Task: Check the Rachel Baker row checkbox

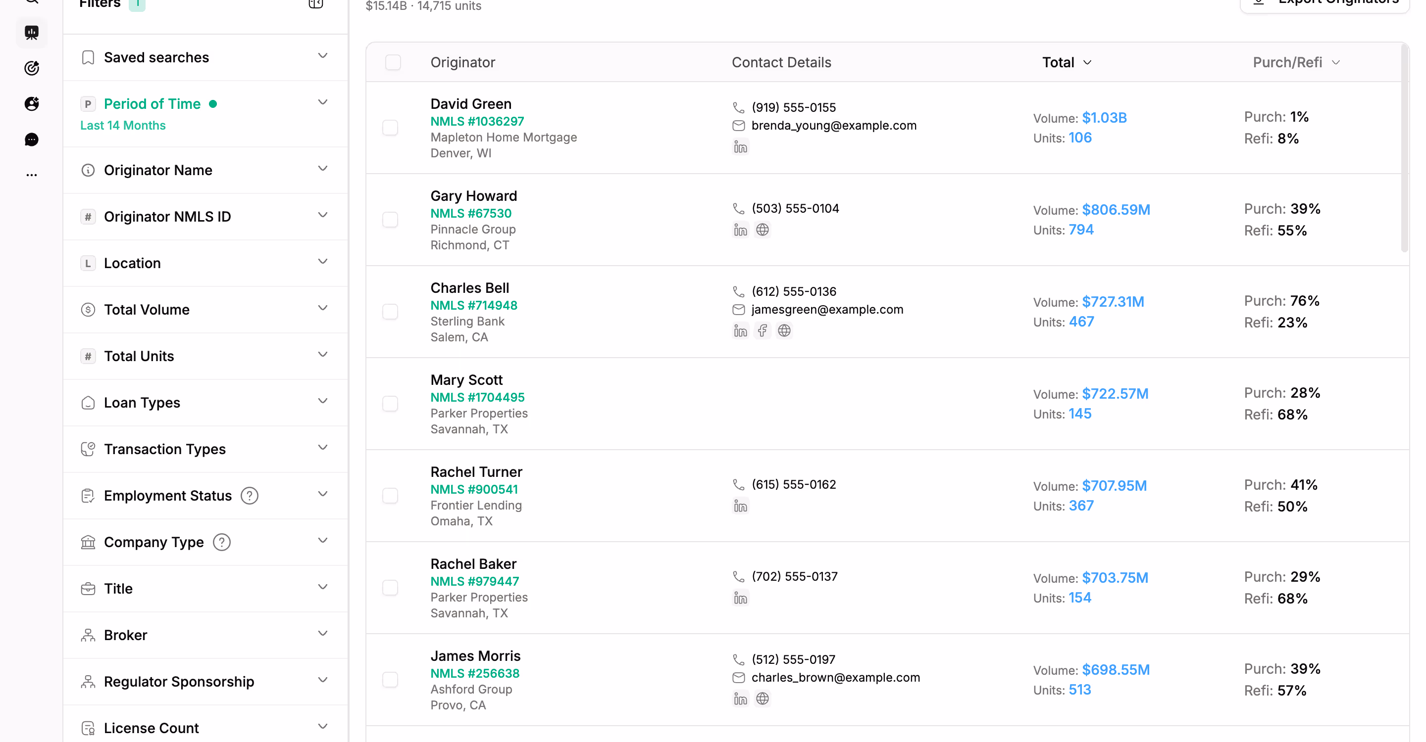Action: pyautogui.click(x=390, y=588)
